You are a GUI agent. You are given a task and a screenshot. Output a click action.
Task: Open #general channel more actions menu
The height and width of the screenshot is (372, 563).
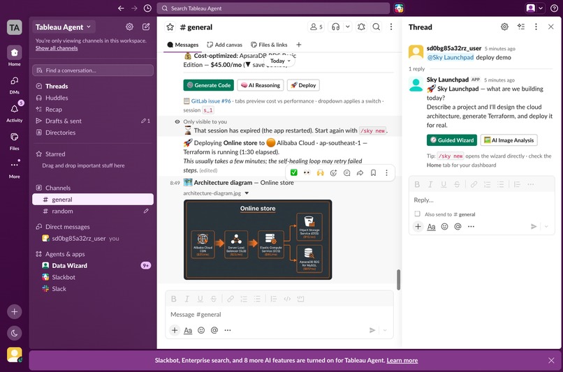tap(391, 27)
